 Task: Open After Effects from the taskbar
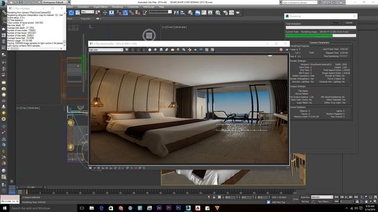159,208
